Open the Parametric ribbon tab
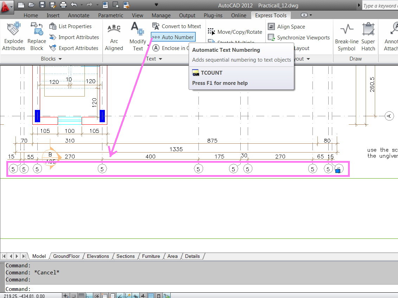The image size is (398, 298). [110, 15]
